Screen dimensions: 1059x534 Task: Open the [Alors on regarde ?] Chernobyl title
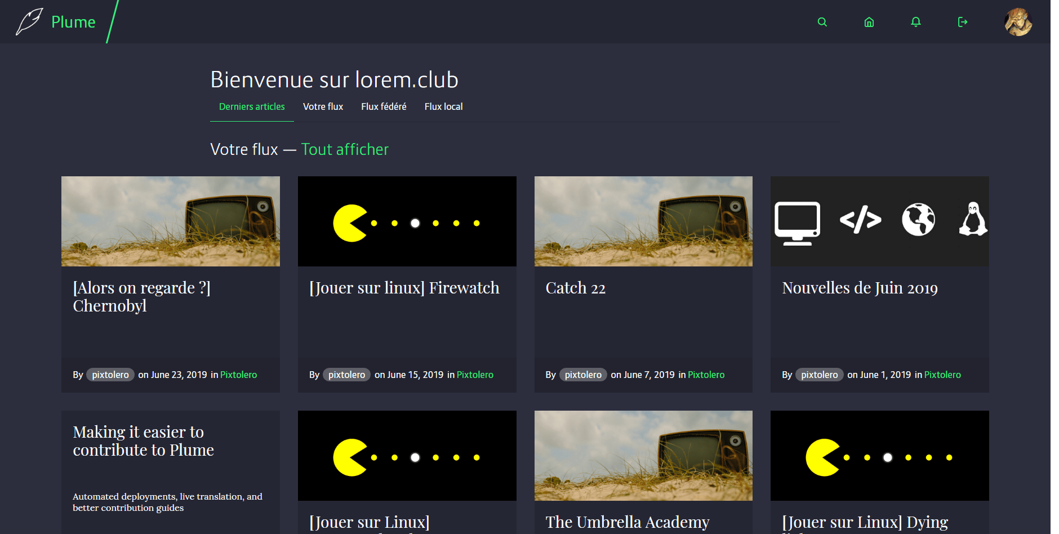(x=141, y=297)
